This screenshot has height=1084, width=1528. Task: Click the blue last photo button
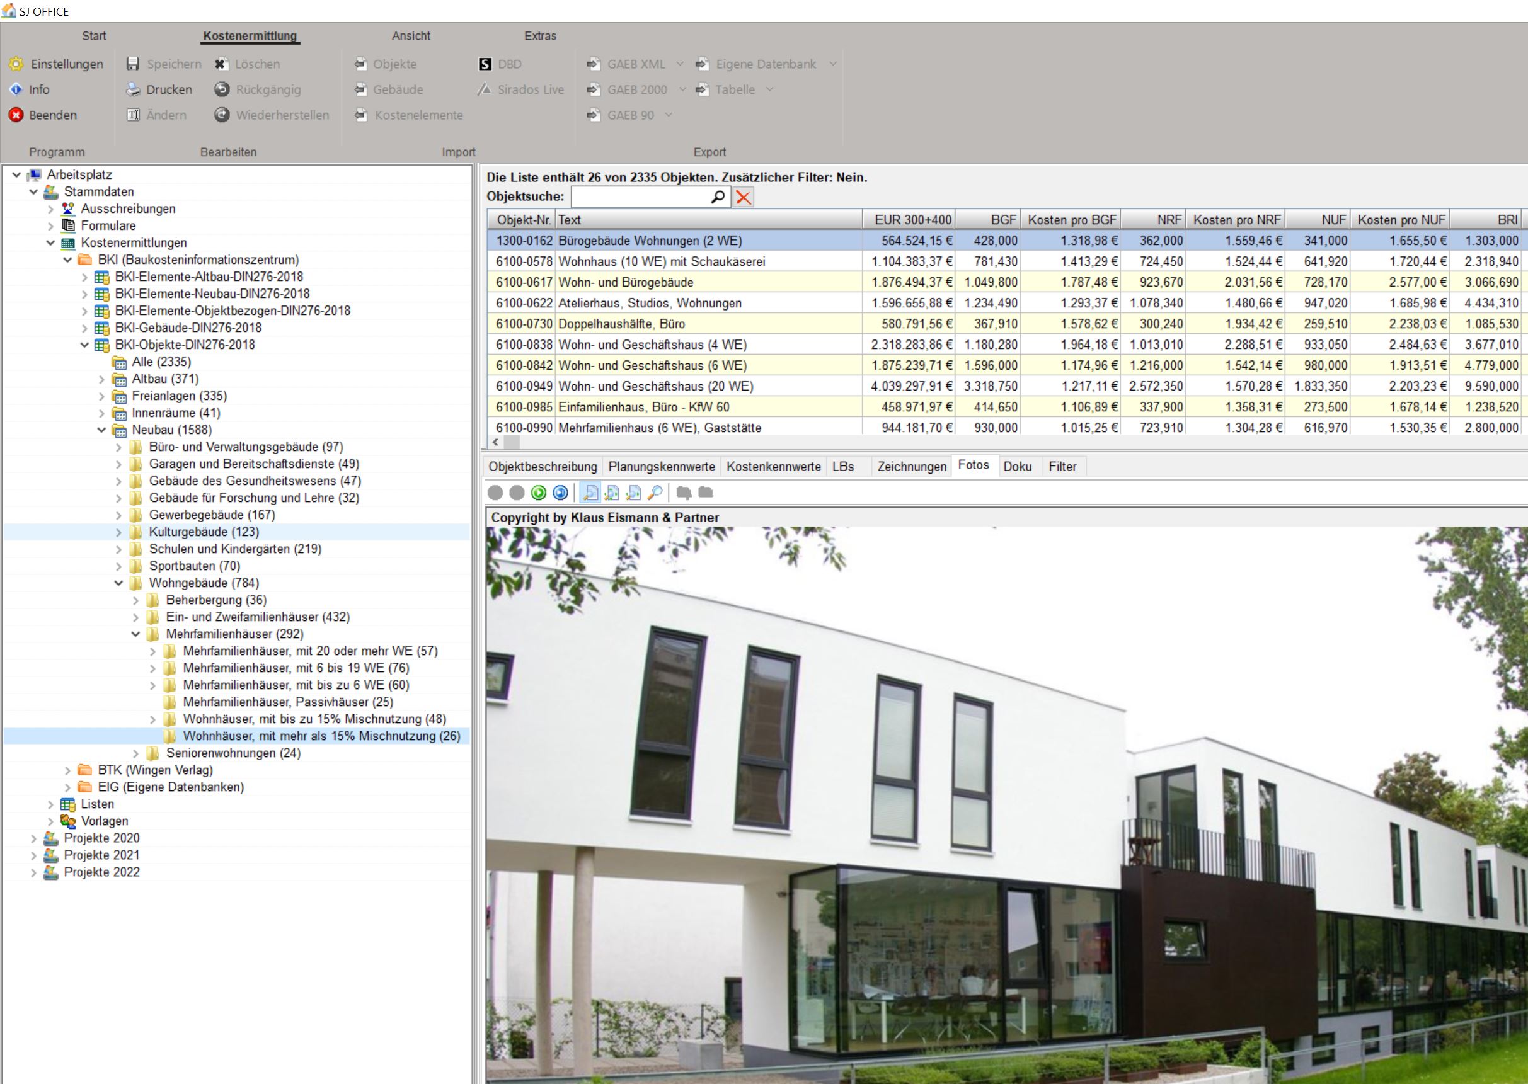(561, 493)
